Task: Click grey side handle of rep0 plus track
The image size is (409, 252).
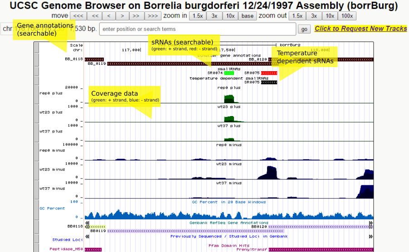Action: point(37,95)
